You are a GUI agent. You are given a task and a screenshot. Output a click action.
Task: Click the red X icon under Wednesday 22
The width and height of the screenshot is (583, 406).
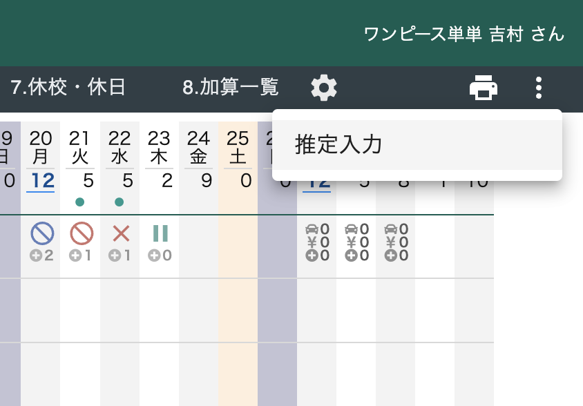[120, 233]
